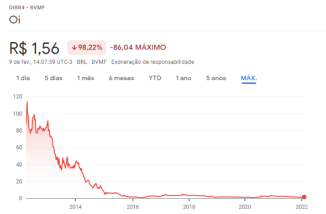Viewport: 326px width, 214px height.
Task: Click the 2022 year label on the axis
Action: 302,207
